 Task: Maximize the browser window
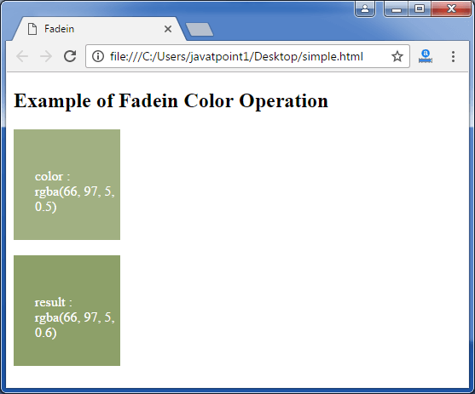pyautogui.click(x=420, y=9)
